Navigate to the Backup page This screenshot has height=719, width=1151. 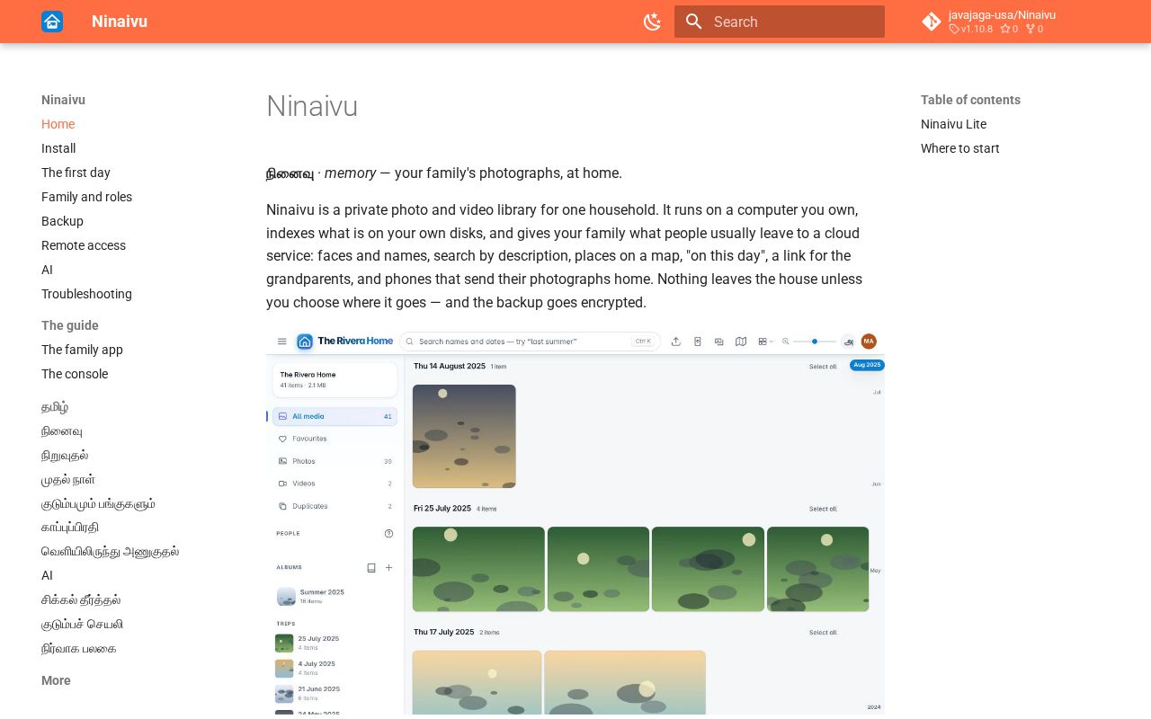(62, 221)
